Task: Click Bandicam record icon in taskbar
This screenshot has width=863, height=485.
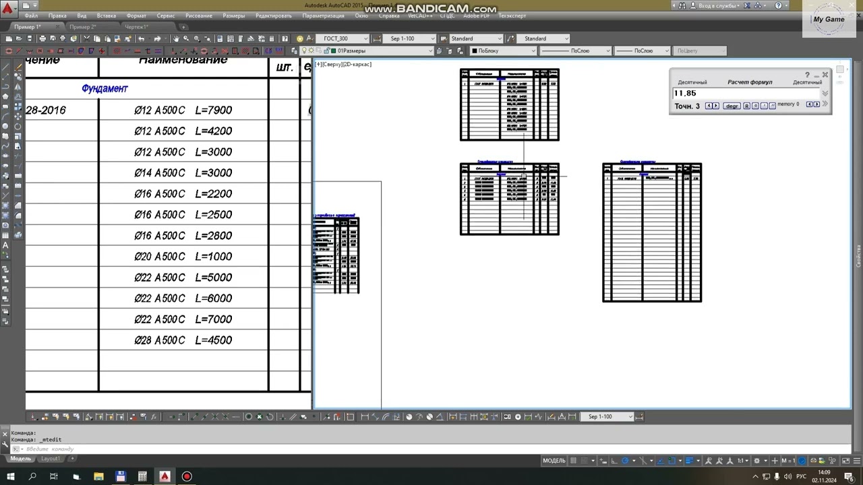Action: coord(187,476)
